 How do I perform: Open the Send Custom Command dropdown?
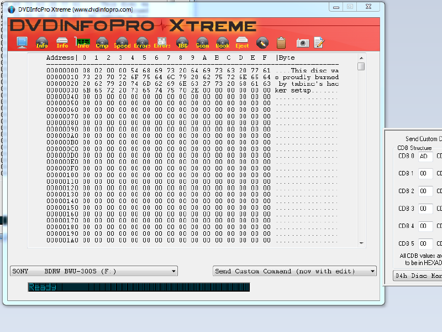click(295, 271)
